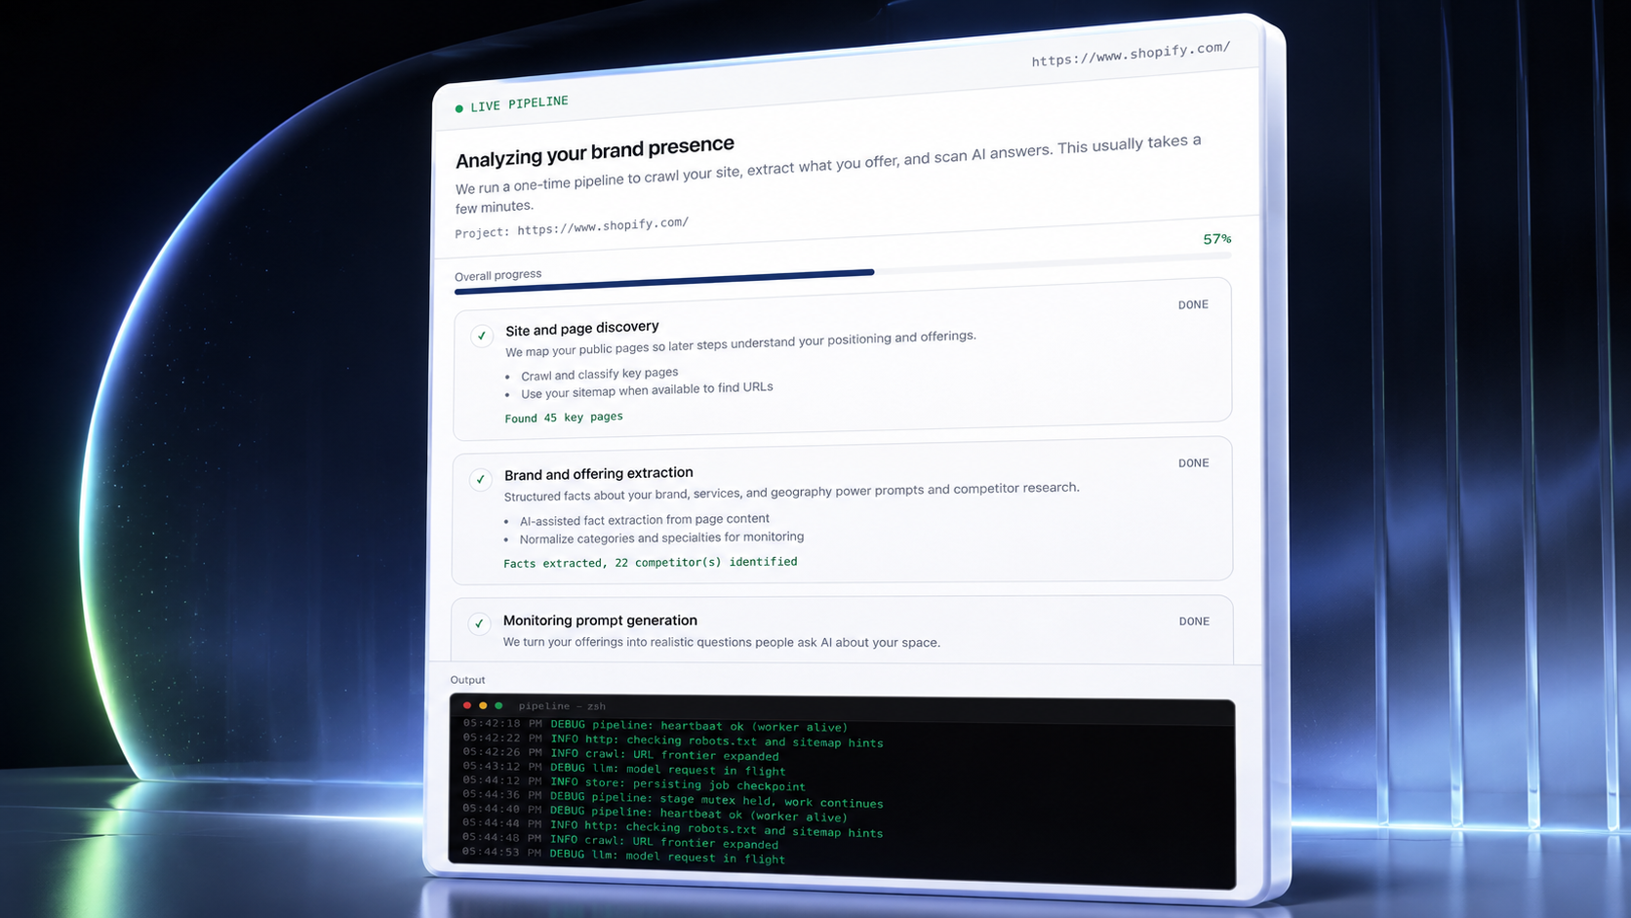Viewport: 1631px width, 918px height.
Task: Click the 05:44:53 model request in flight line
Action: click(x=623, y=856)
